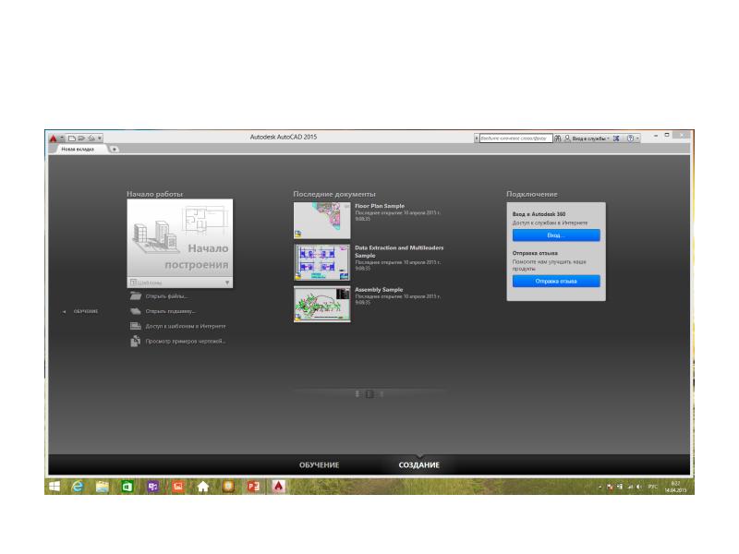Click the Help question mark icon
The height and width of the screenshot is (554, 739).
click(x=630, y=138)
